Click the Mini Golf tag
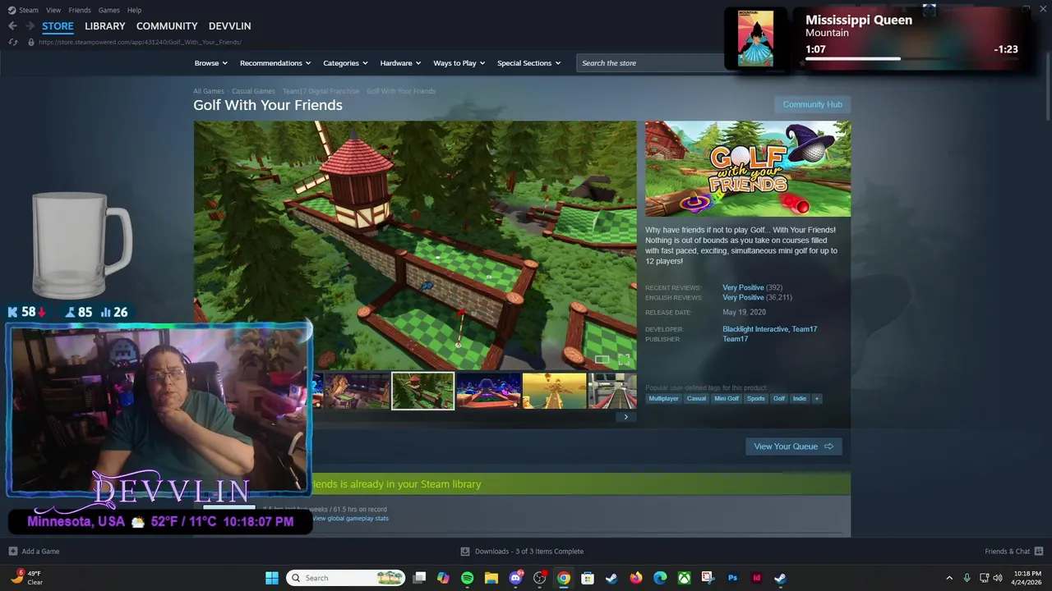The width and height of the screenshot is (1052, 591). point(727,398)
